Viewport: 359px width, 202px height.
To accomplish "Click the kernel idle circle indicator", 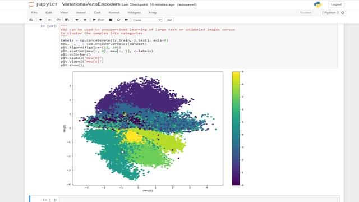I will coord(343,13).
